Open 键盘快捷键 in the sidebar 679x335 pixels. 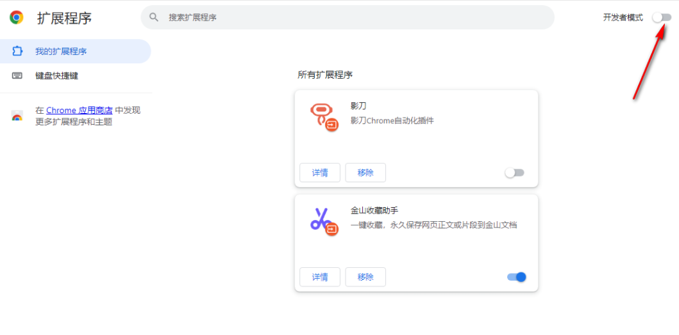(x=76, y=76)
